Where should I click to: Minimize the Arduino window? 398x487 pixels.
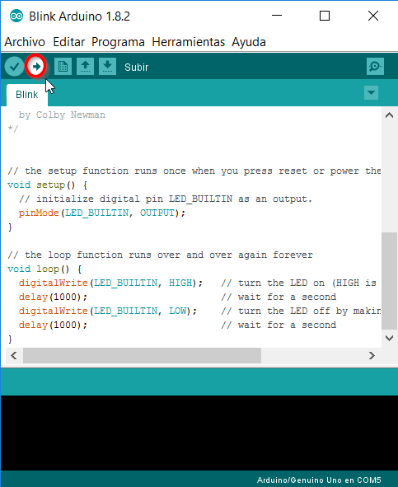tap(277, 16)
